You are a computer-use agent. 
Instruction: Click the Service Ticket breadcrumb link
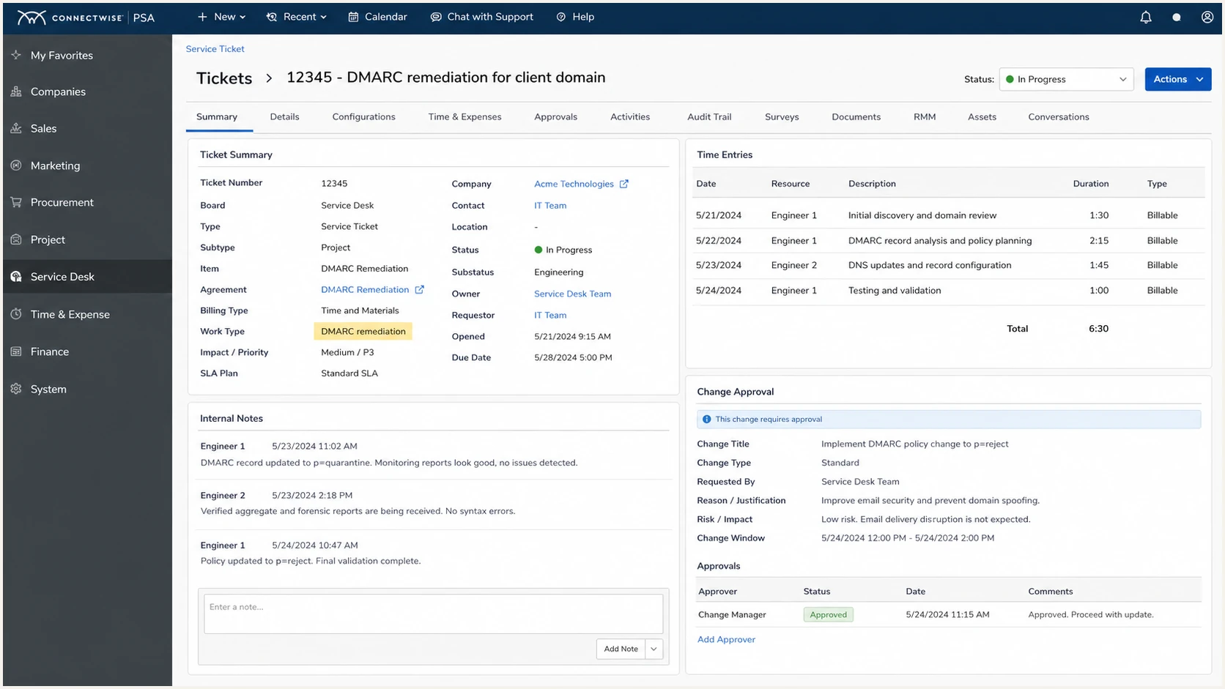tap(215, 49)
